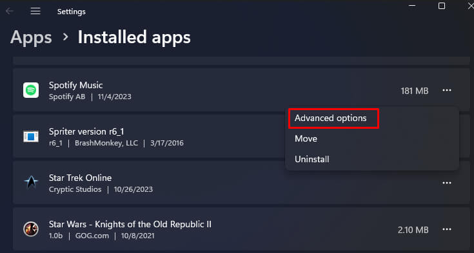The width and height of the screenshot is (474, 253).
Task: Open the three-dot menu for Star Wars KOTOR II
Action: coord(447,229)
